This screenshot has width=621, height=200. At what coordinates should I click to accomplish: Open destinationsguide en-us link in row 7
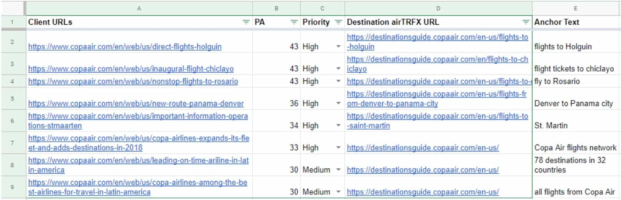click(423, 148)
